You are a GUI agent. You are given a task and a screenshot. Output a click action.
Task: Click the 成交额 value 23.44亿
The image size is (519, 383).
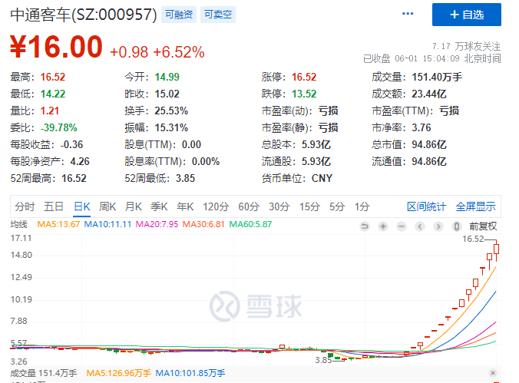[x=429, y=94]
